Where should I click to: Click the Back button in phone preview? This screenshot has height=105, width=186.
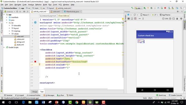pyautogui.click(x=142, y=90)
